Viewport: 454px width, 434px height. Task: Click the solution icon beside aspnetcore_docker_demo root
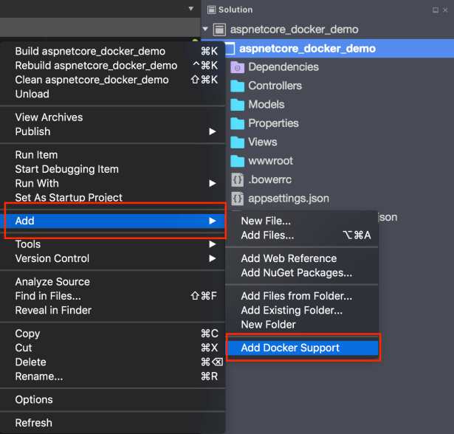(219, 30)
